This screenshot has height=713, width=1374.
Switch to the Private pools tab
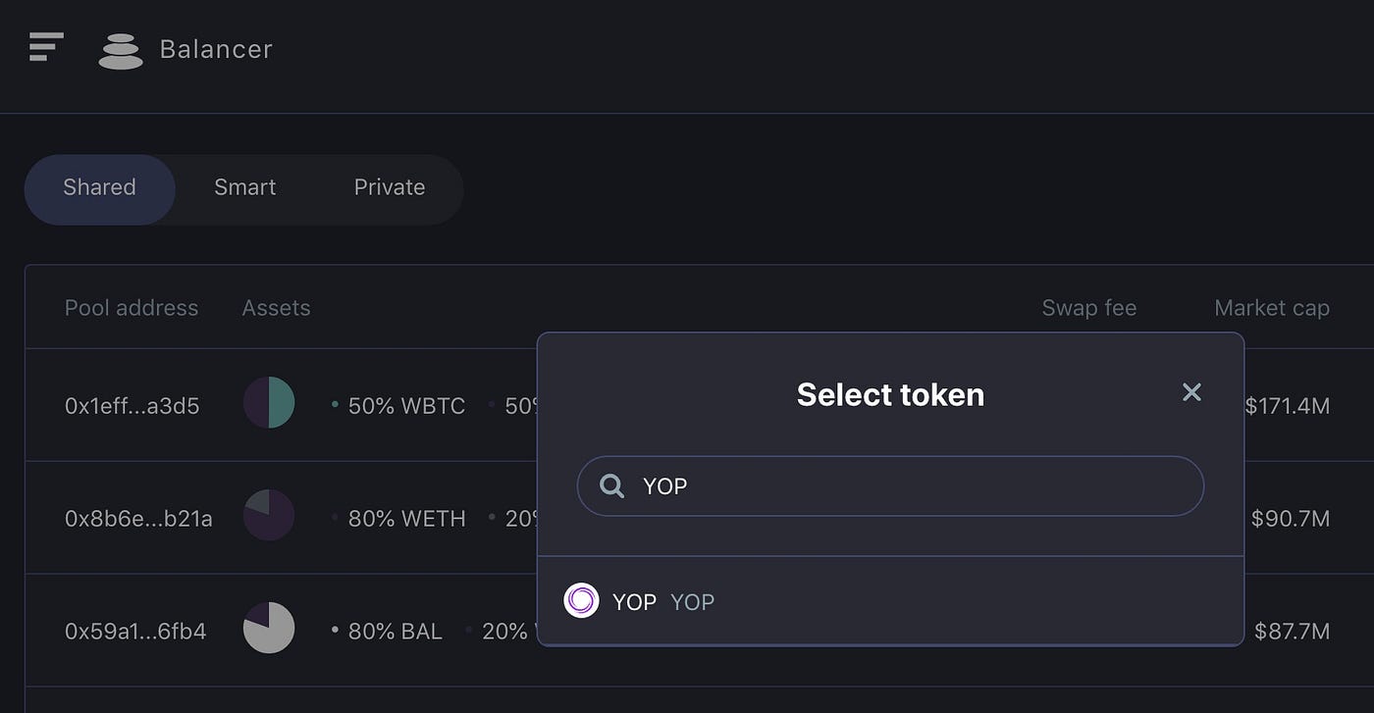[x=390, y=188]
